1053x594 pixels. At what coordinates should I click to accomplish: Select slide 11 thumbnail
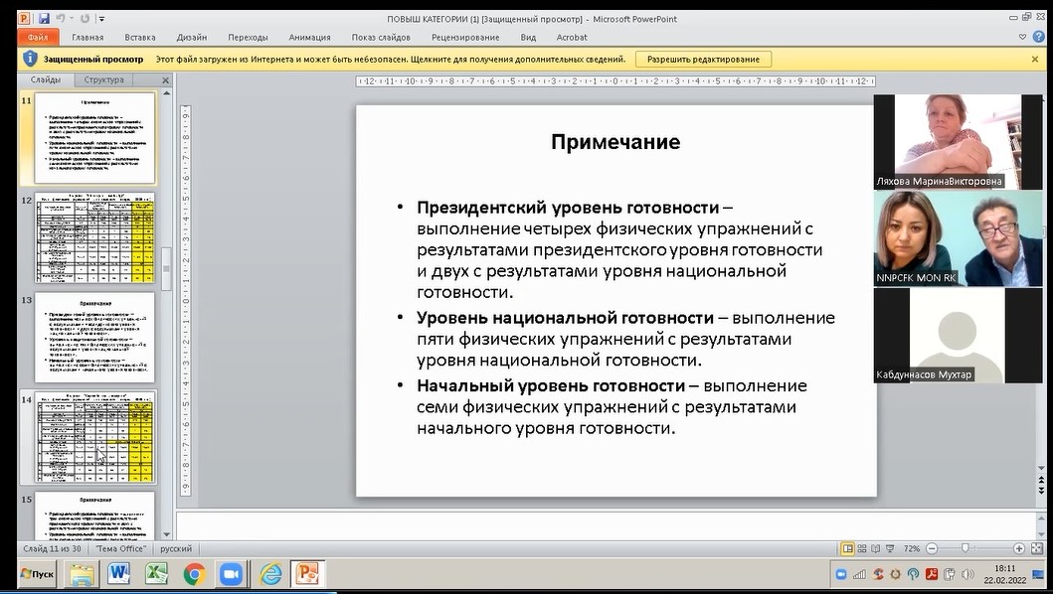(94, 138)
